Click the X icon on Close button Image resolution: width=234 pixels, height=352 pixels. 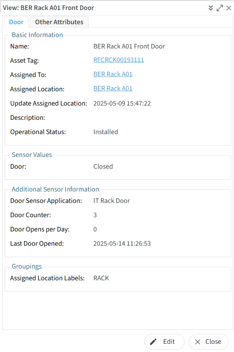198,342
